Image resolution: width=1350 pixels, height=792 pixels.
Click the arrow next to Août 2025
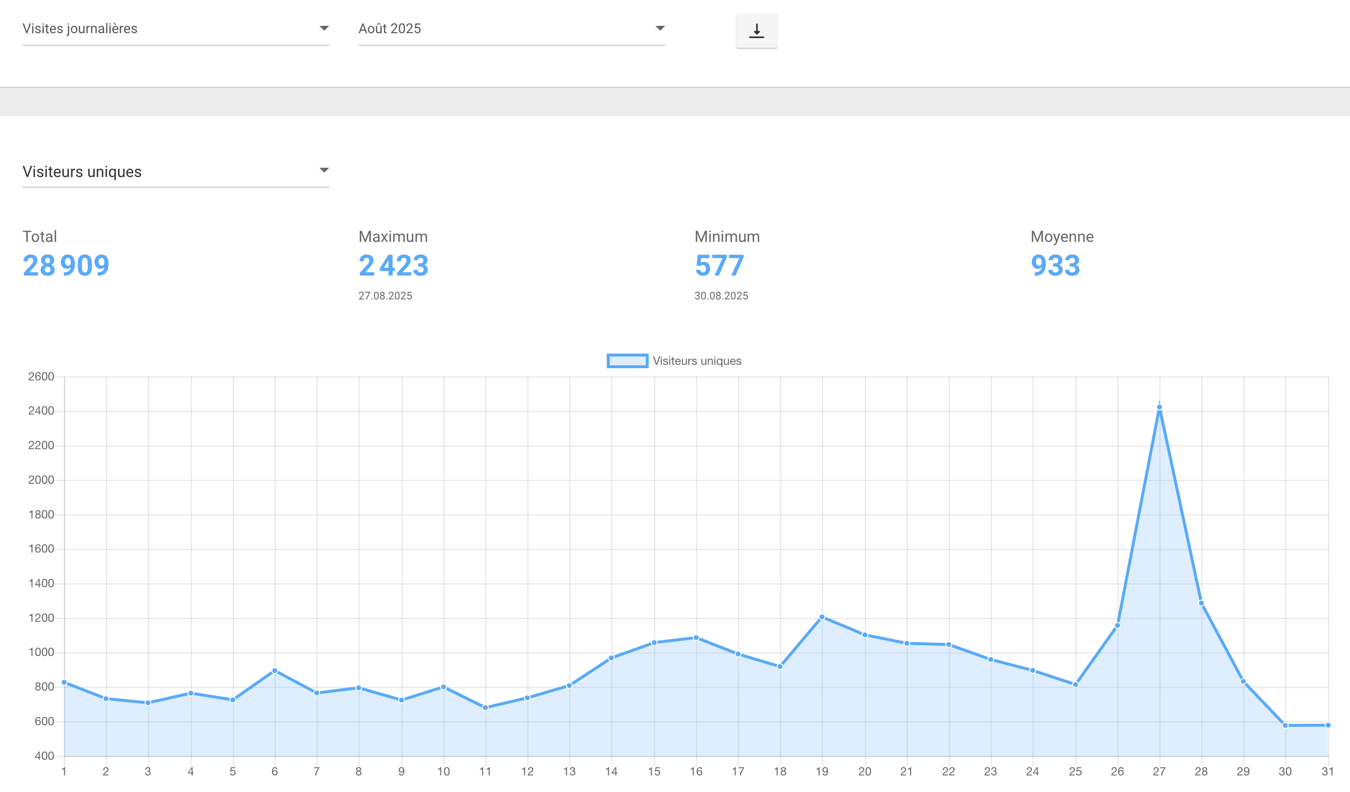click(660, 28)
